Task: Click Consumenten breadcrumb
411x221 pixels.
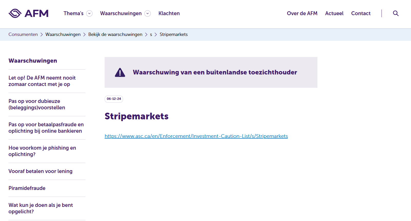Action: [x=23, y=34]
